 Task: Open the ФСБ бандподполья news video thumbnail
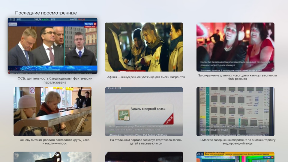click(52, 46)
